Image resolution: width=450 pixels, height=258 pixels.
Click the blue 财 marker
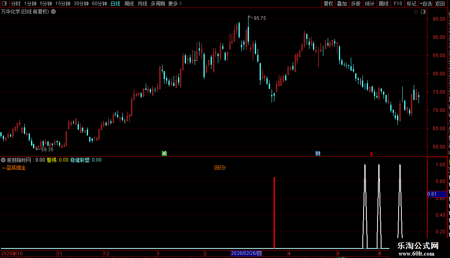point(318,154)
